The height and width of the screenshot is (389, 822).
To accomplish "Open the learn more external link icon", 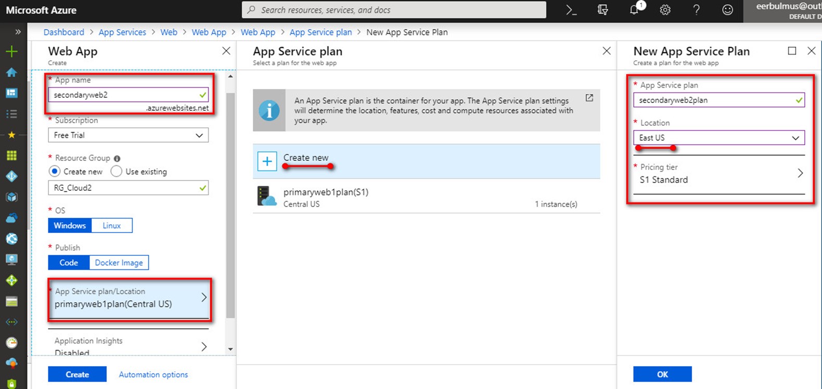I will [x=589, y=98].
